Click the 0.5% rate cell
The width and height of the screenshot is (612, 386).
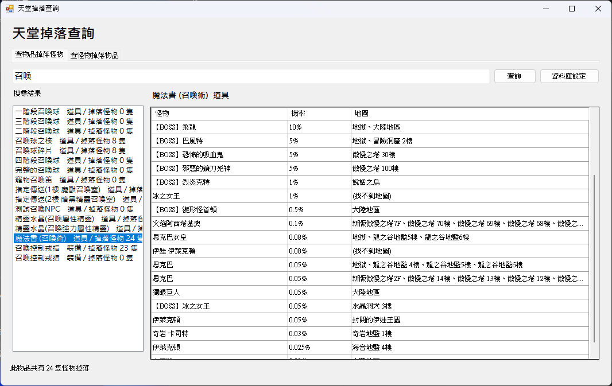pyautogui.click(x=319, y=210)
